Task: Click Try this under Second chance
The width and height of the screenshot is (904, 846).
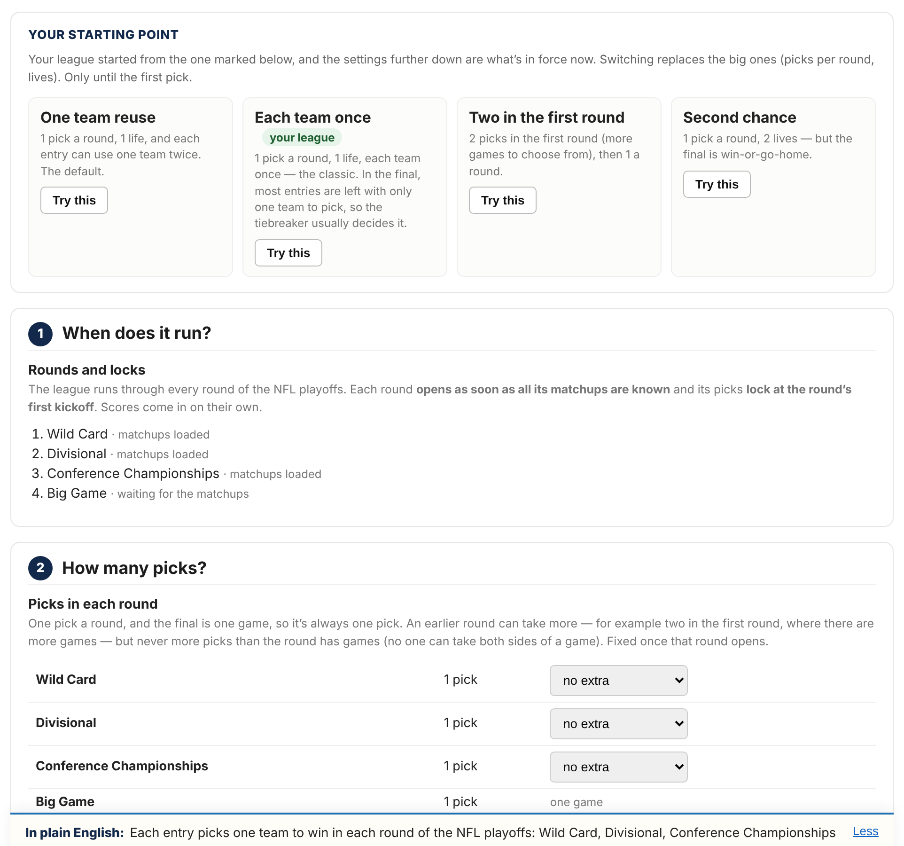Action: [x=717, y=184]
